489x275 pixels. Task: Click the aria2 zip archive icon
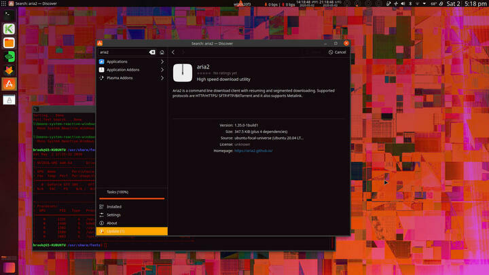183,73
